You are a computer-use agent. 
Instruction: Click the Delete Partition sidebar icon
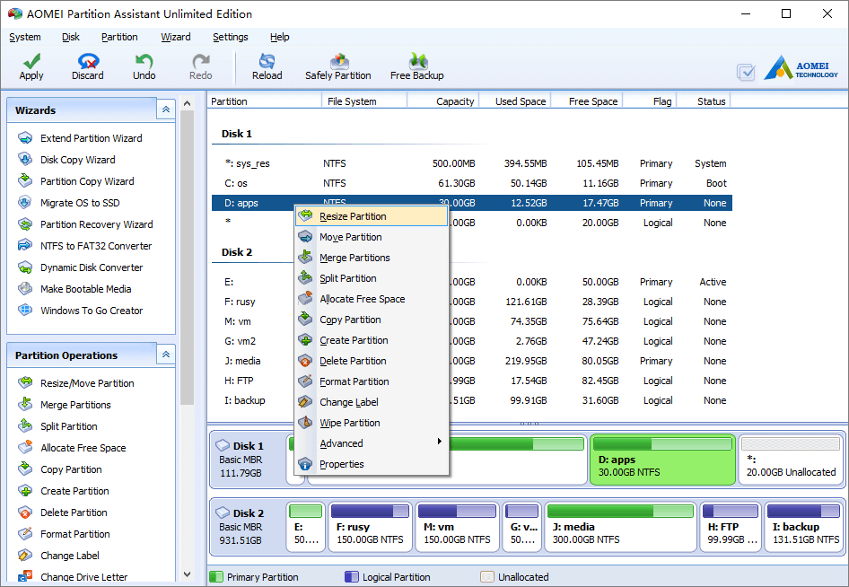click(x=25, y=513)
